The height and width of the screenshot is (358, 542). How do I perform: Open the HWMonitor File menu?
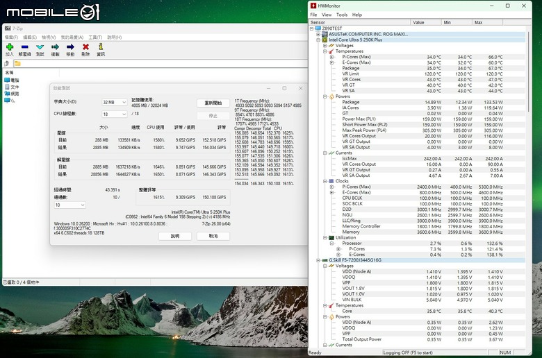[313, 15]
